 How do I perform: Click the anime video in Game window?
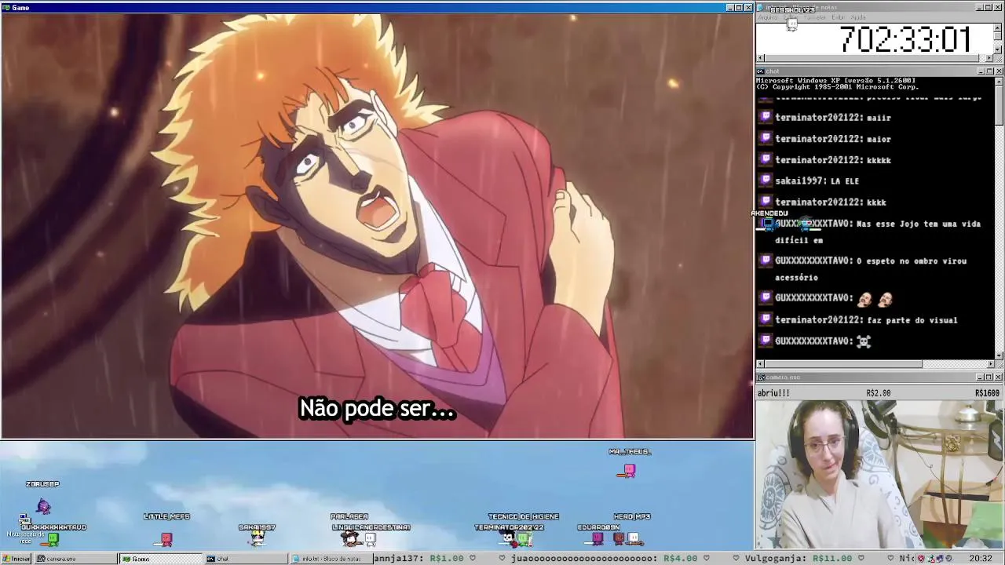click(x=377, y=225)
